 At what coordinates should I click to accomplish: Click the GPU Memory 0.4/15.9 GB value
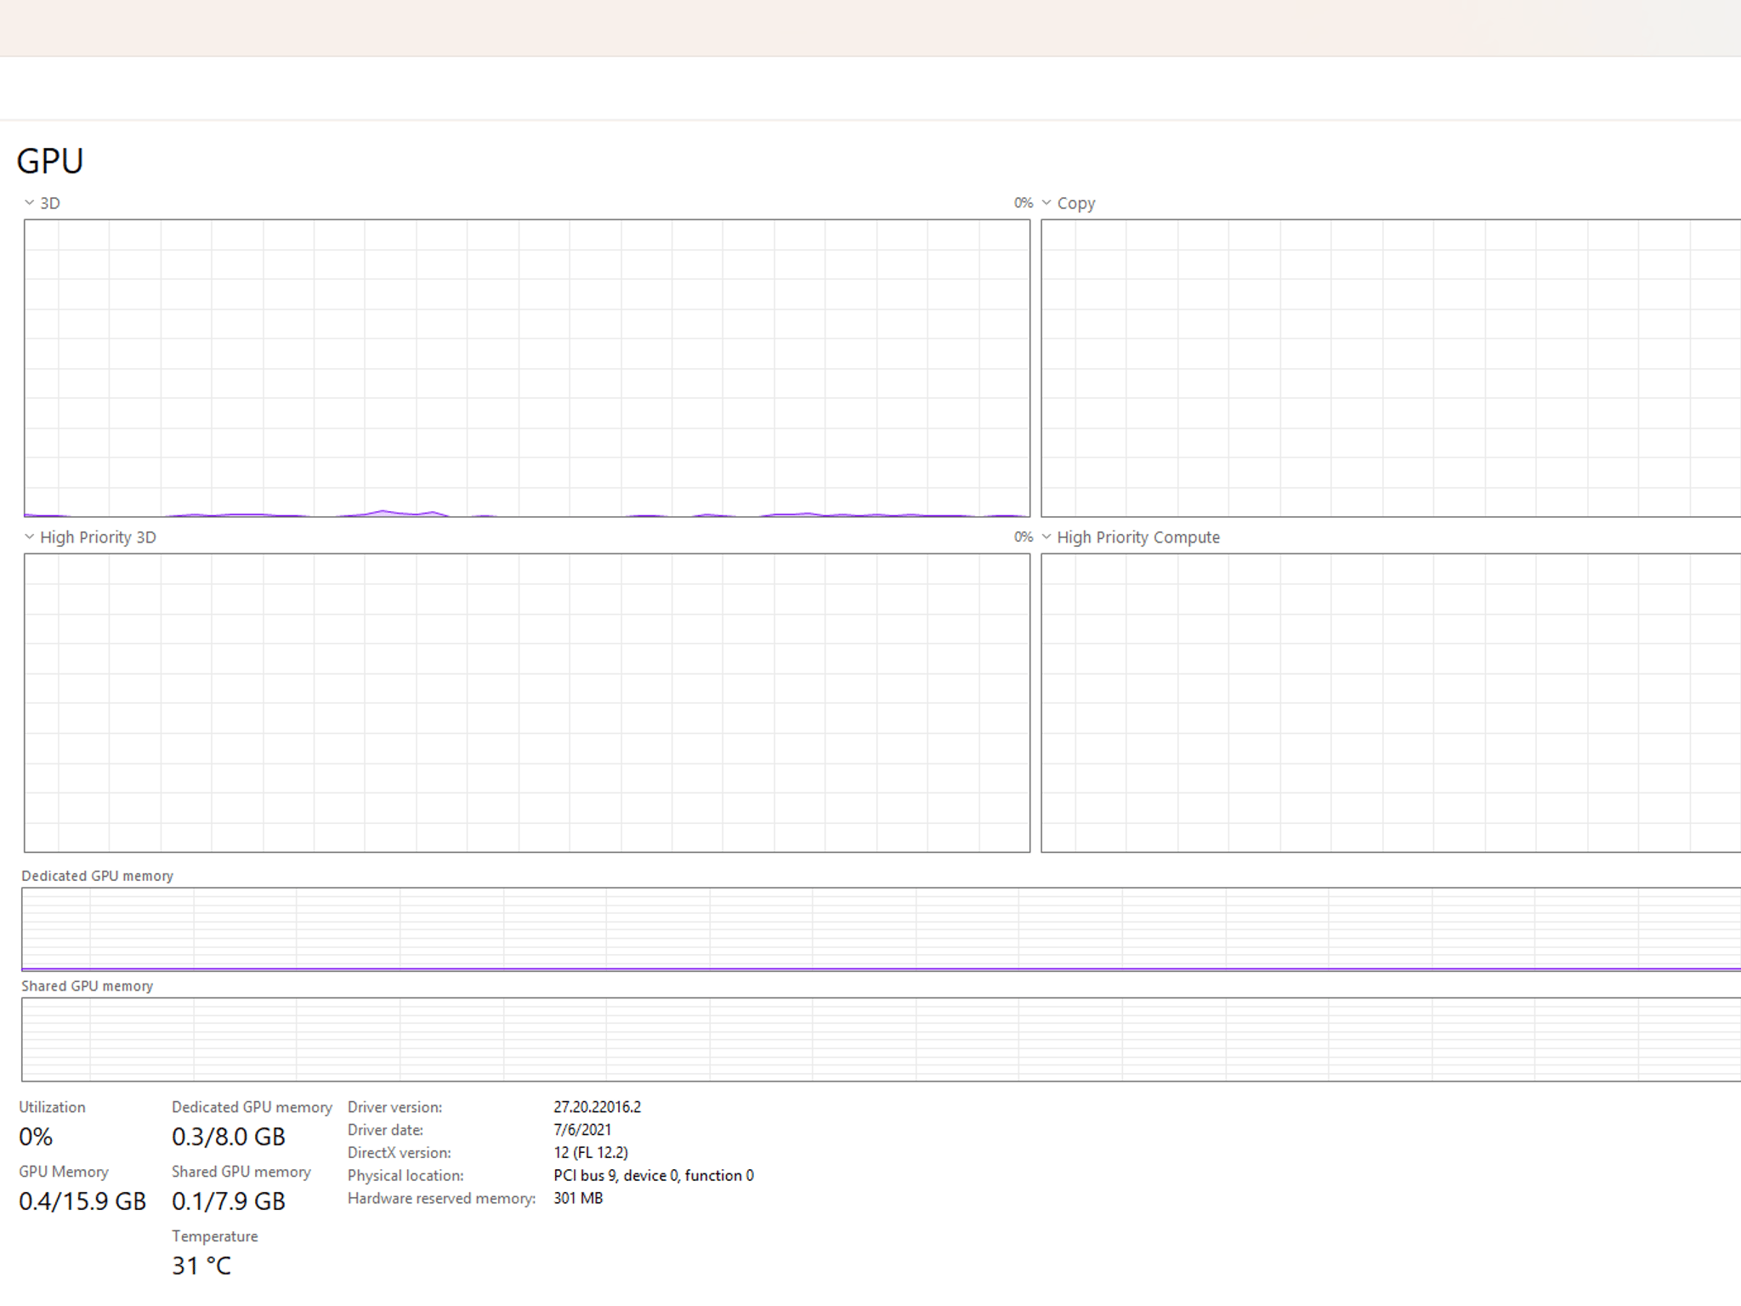82,1201
